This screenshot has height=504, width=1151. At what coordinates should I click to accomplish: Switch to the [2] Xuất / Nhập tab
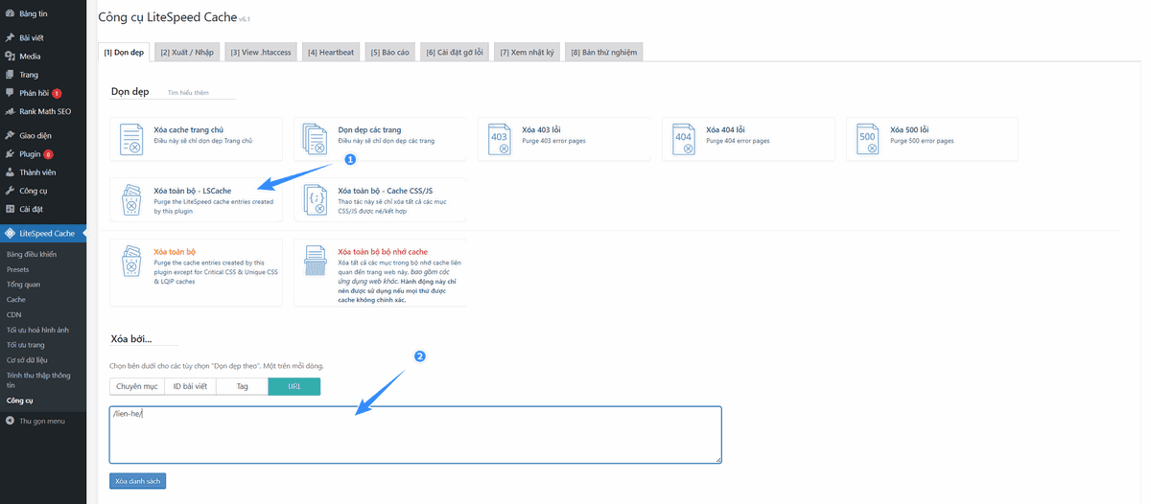click(x=187, y=52)
